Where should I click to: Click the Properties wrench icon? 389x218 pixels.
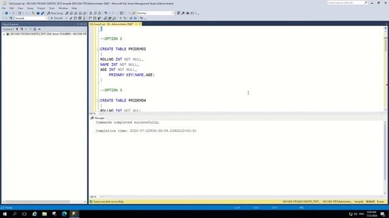(x=183, y=13)
